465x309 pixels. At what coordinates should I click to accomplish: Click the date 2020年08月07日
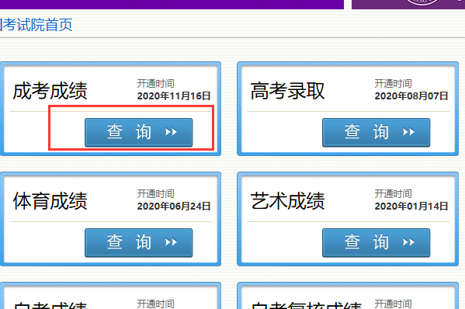click(x=411, y=96)
